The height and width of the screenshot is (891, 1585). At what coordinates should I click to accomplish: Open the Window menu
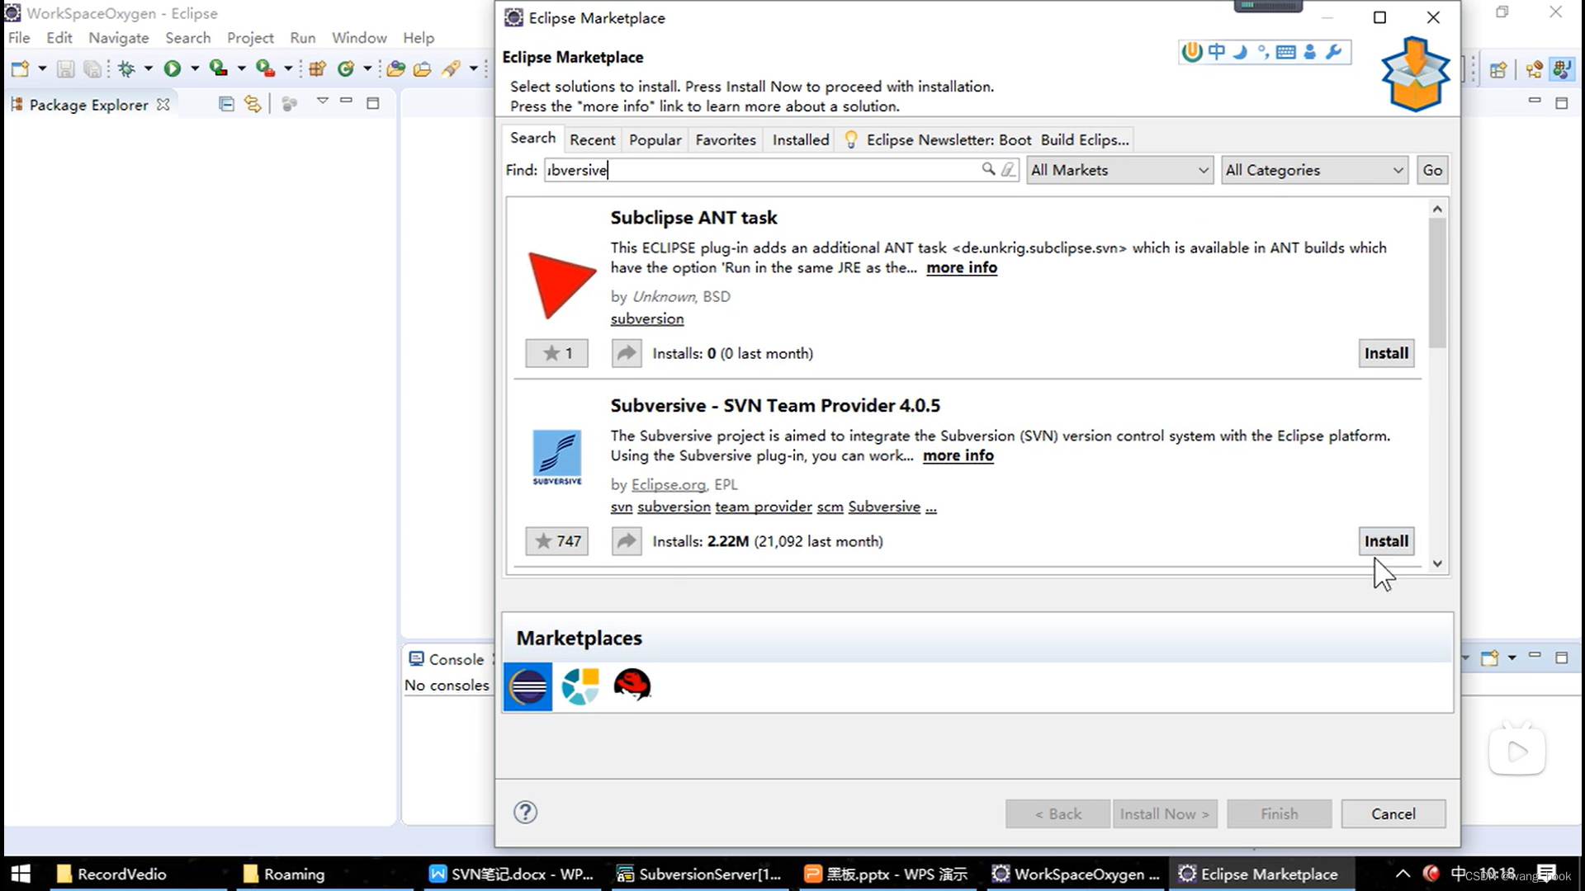pyautogui.click(x=359, y=38)
